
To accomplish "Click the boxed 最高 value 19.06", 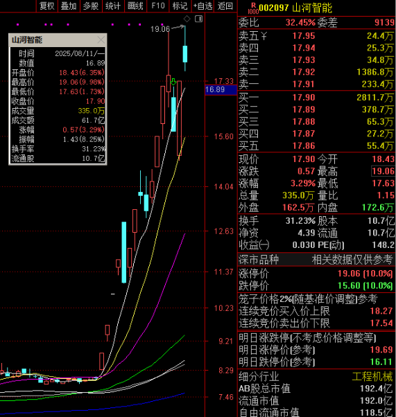I will click(x=383, y=171).
